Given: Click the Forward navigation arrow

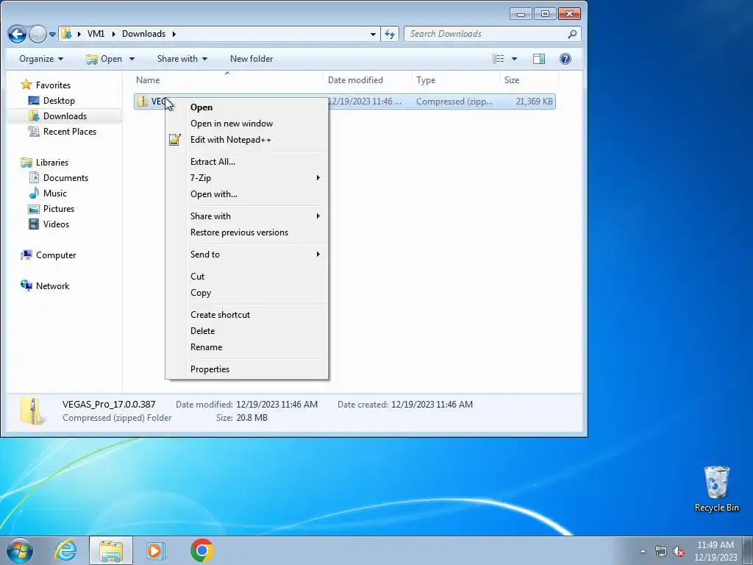Looking at the screenshot, I should pyautogui.click(x=38, y=34).
